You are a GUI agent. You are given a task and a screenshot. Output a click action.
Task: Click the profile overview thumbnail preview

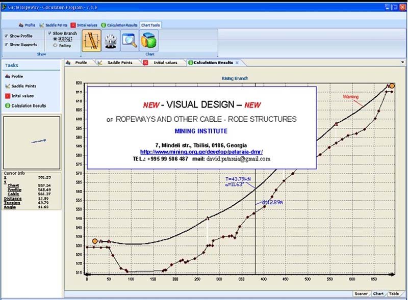pyautogui.click(x=32, y=143)
